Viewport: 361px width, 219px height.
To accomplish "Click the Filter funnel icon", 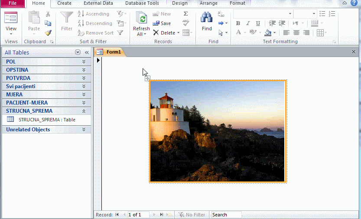I will point(67,18).
